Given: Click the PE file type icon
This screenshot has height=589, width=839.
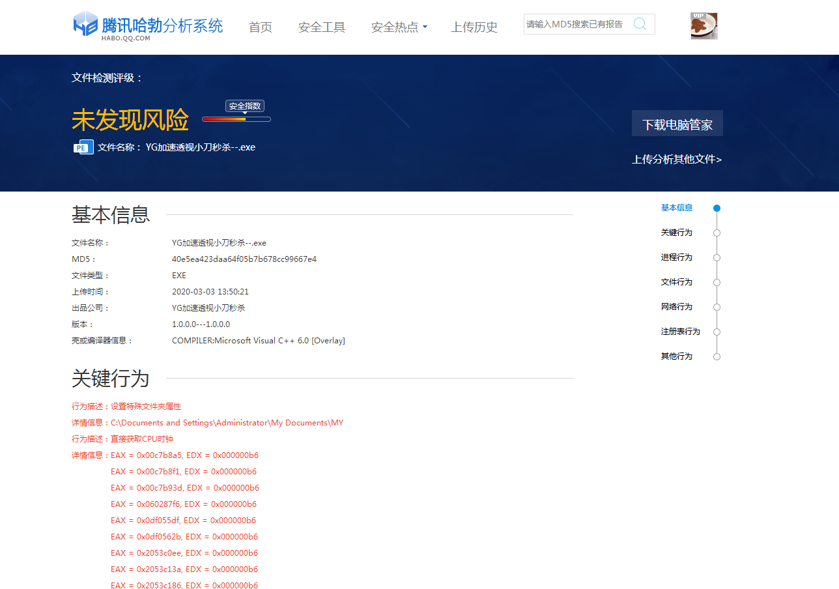Looking at the screenshot, I should coord(83,147).
